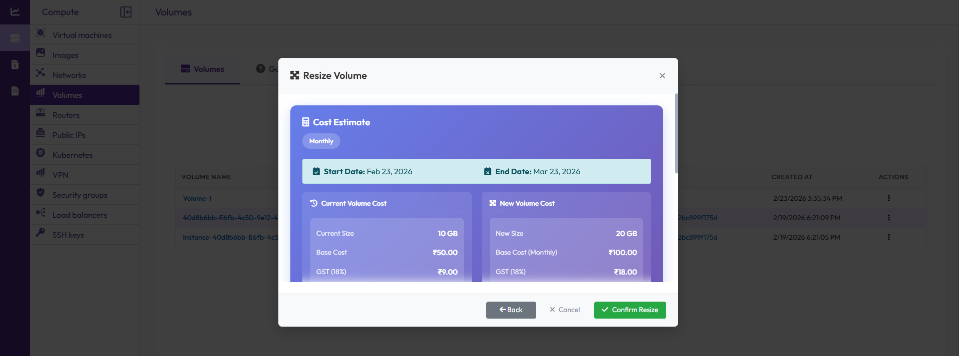Click the dialog vertical scrollbar
The width and height of the screenshot is (959, 356).
pyautogui.click(x=676, y=133)
